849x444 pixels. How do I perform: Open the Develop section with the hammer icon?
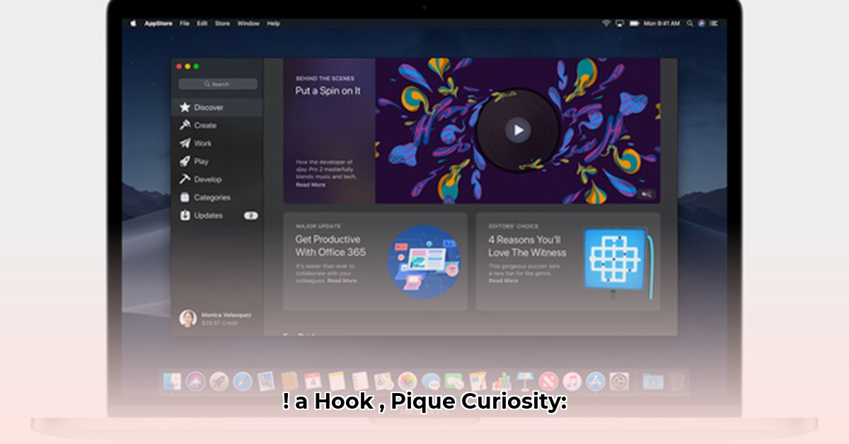point(207,180)
